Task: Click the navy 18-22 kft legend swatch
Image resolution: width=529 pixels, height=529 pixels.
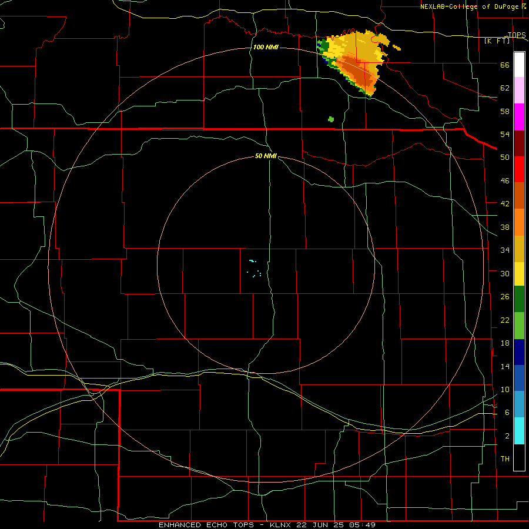Action: [519, 352]
